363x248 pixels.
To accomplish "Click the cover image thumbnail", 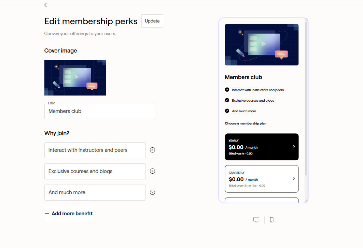I will tap(75, 77).
